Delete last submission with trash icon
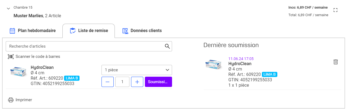The image size is (346, 109). 336,62
